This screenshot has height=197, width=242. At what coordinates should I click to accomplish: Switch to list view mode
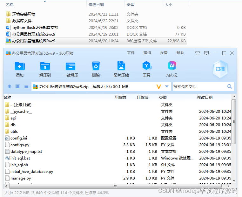(x=26, y=86)
